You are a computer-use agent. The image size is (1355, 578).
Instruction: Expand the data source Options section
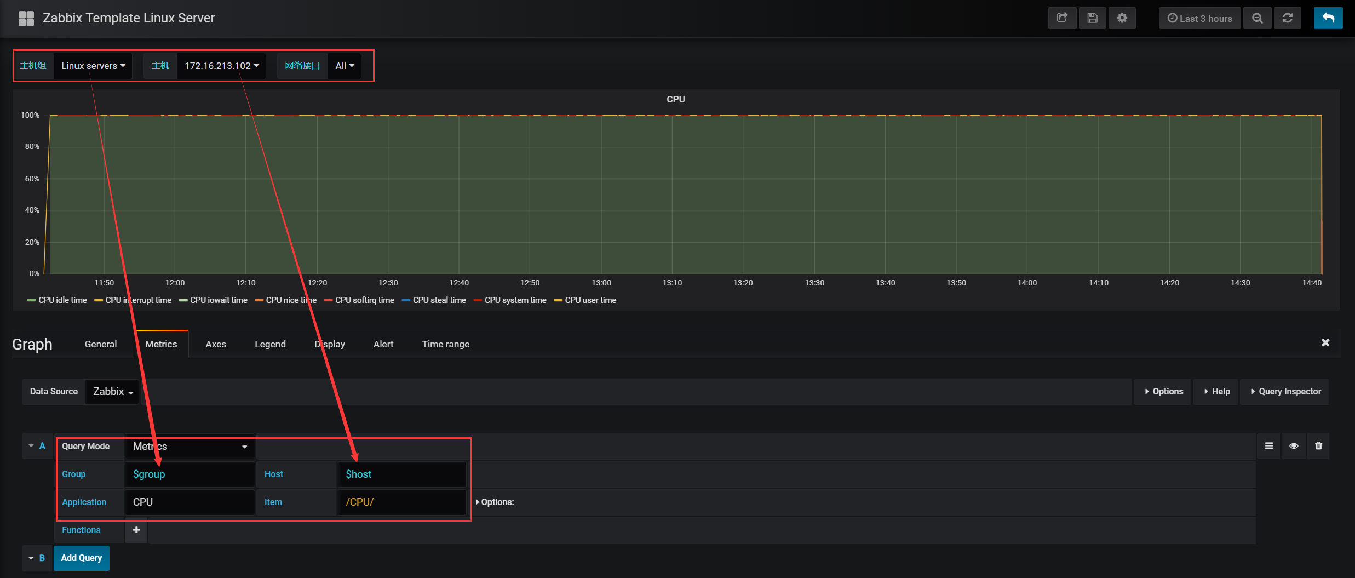(1163, 392)
